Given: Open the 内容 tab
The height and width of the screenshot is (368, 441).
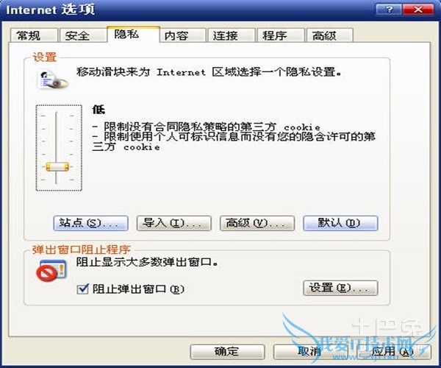Looking at the screenshot, I should pos(182,35).
